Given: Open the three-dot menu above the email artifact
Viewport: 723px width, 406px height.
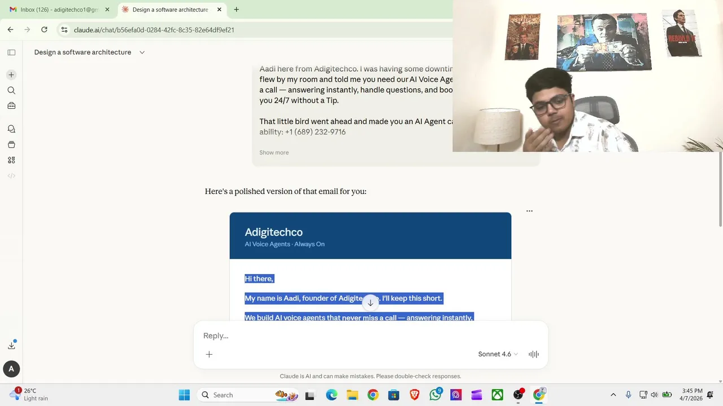Looking at the screenshot, I should coord(529,211).
